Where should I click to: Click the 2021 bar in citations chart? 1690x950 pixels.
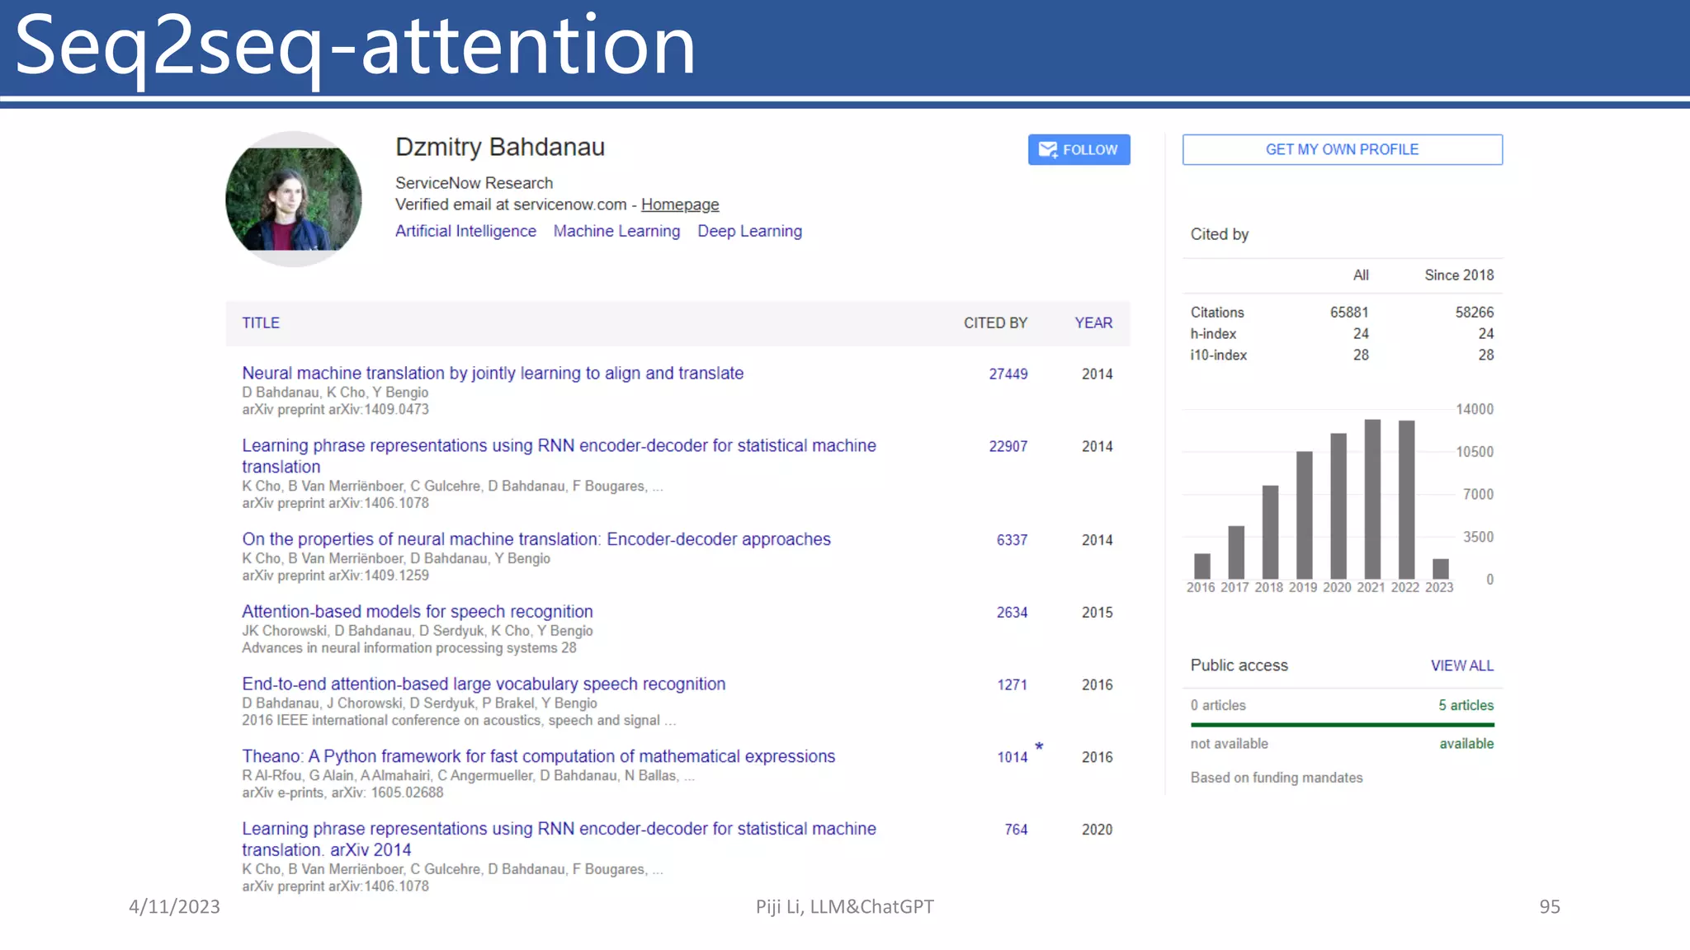click(1372, 499)
